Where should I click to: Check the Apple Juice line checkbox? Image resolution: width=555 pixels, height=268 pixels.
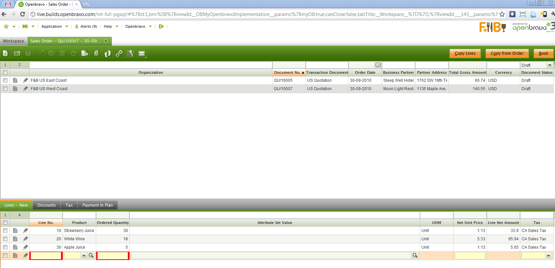tap(5, 247)
